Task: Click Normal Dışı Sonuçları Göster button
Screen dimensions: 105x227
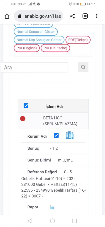Action: [39, 40]
